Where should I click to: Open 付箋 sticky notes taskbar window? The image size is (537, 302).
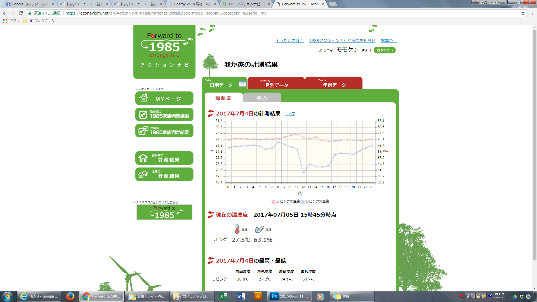352,296
